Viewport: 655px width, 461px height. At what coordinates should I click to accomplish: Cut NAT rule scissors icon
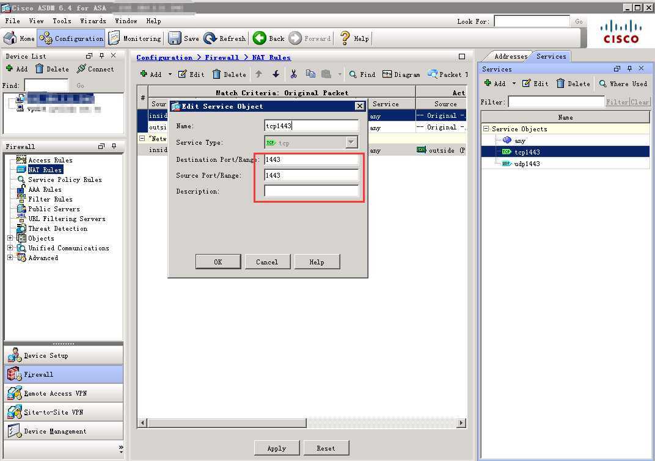293,74
